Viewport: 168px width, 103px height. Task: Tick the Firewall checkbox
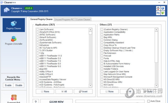(x=102, y=56)
